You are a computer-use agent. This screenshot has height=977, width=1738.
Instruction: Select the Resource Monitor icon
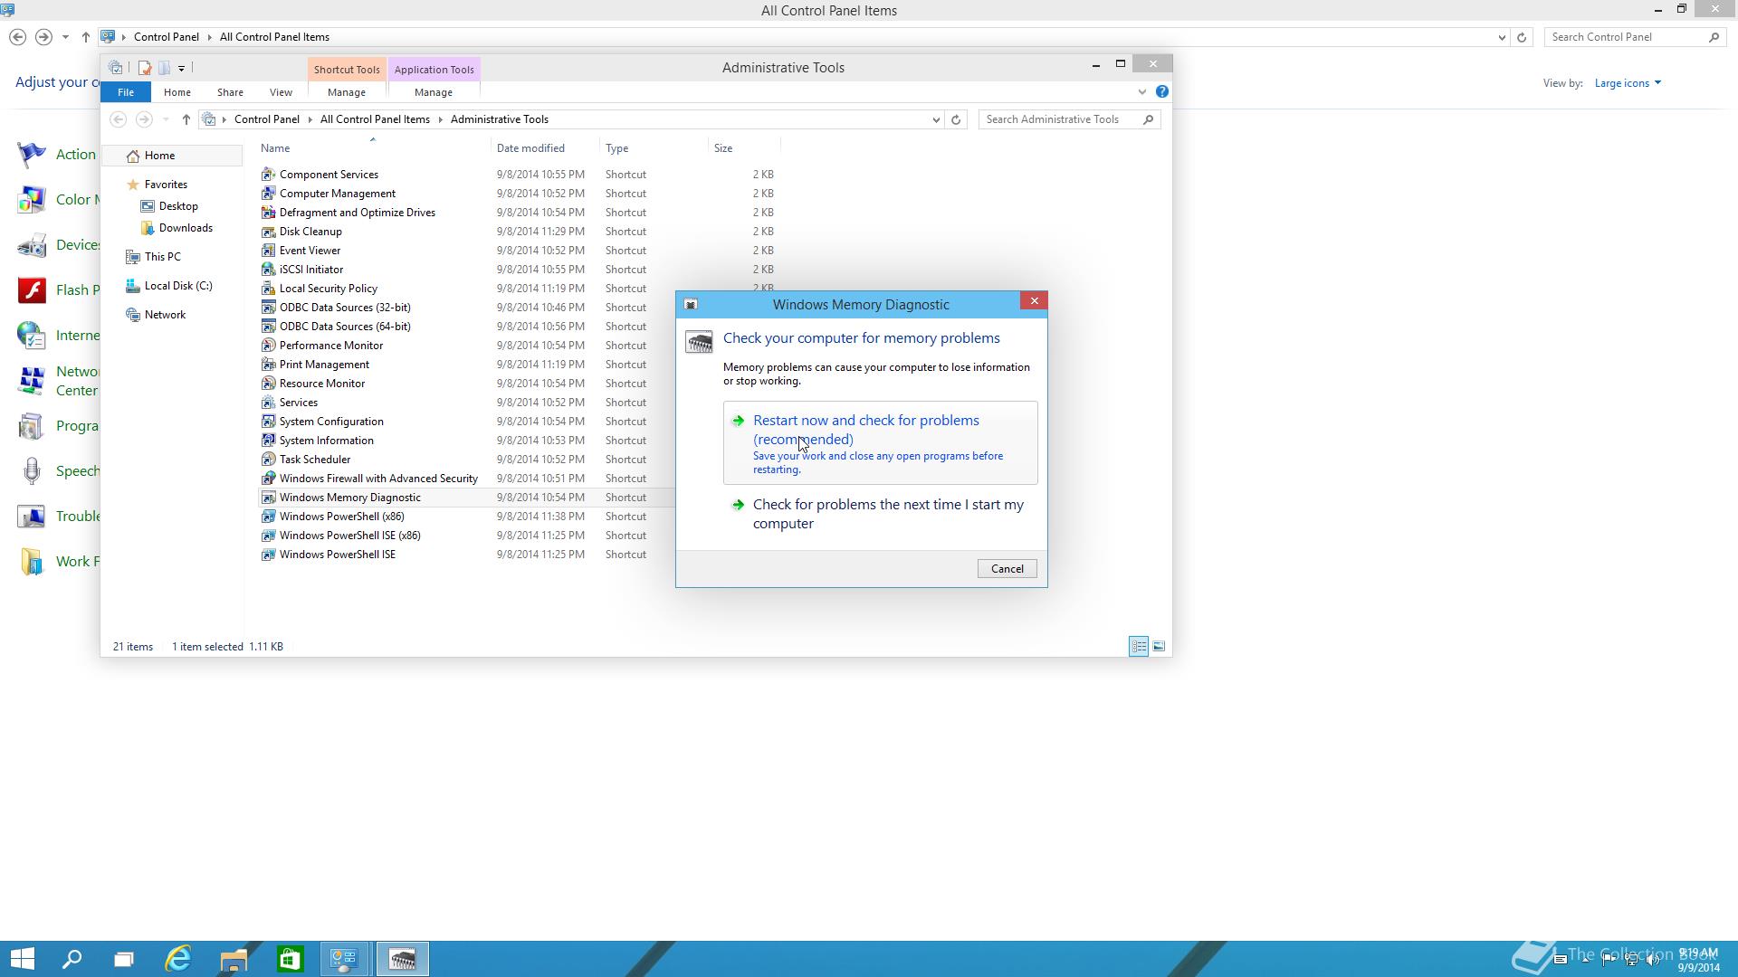[268, 384]
